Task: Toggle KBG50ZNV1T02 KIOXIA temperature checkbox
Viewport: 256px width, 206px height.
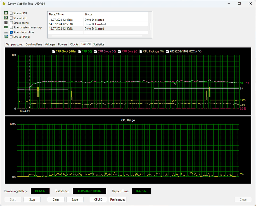Action: 167,51
